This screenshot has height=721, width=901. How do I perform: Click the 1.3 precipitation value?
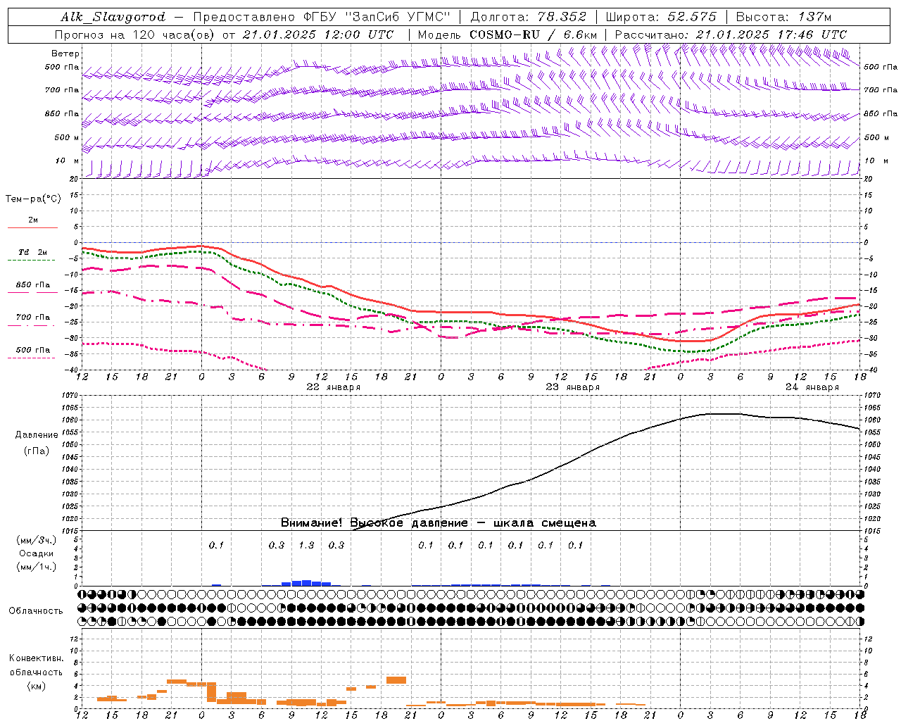pos(307,545)
